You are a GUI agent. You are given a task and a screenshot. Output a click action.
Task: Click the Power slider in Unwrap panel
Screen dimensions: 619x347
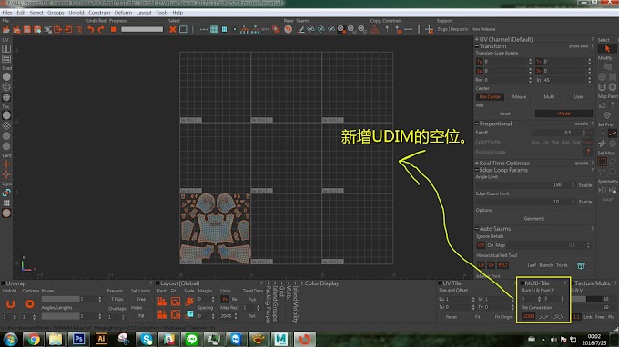point(60,299)
